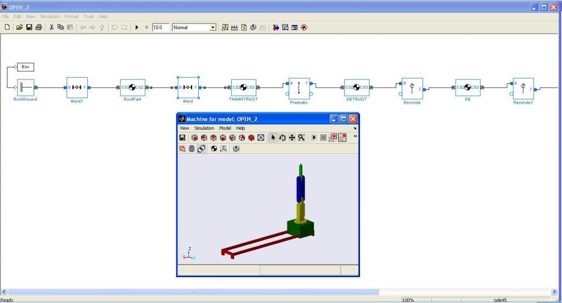Select the THANHTRUOT body block
The image size is (562, 303).
(x=243, y=87)
